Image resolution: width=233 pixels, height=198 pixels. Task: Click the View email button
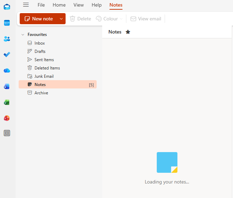(x=146, y=19)
